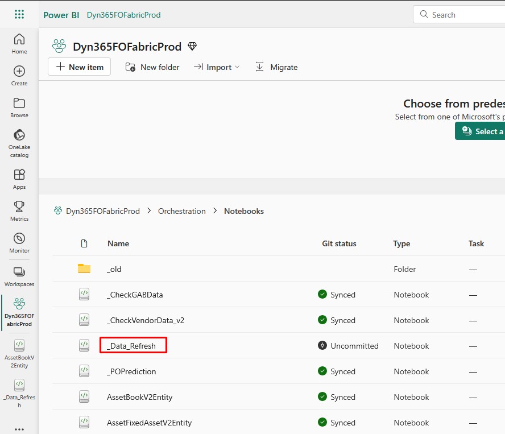Go to Orchestration in breadcrumb

pos(181,211)
